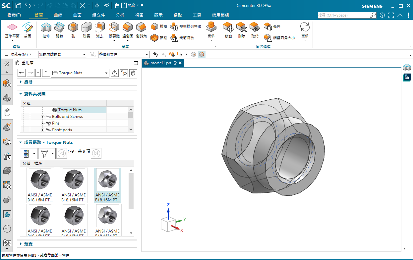This screenshot has height=260, width=413.
Task: Expand the Pins tree node
Action: click(x=42, y=123)
